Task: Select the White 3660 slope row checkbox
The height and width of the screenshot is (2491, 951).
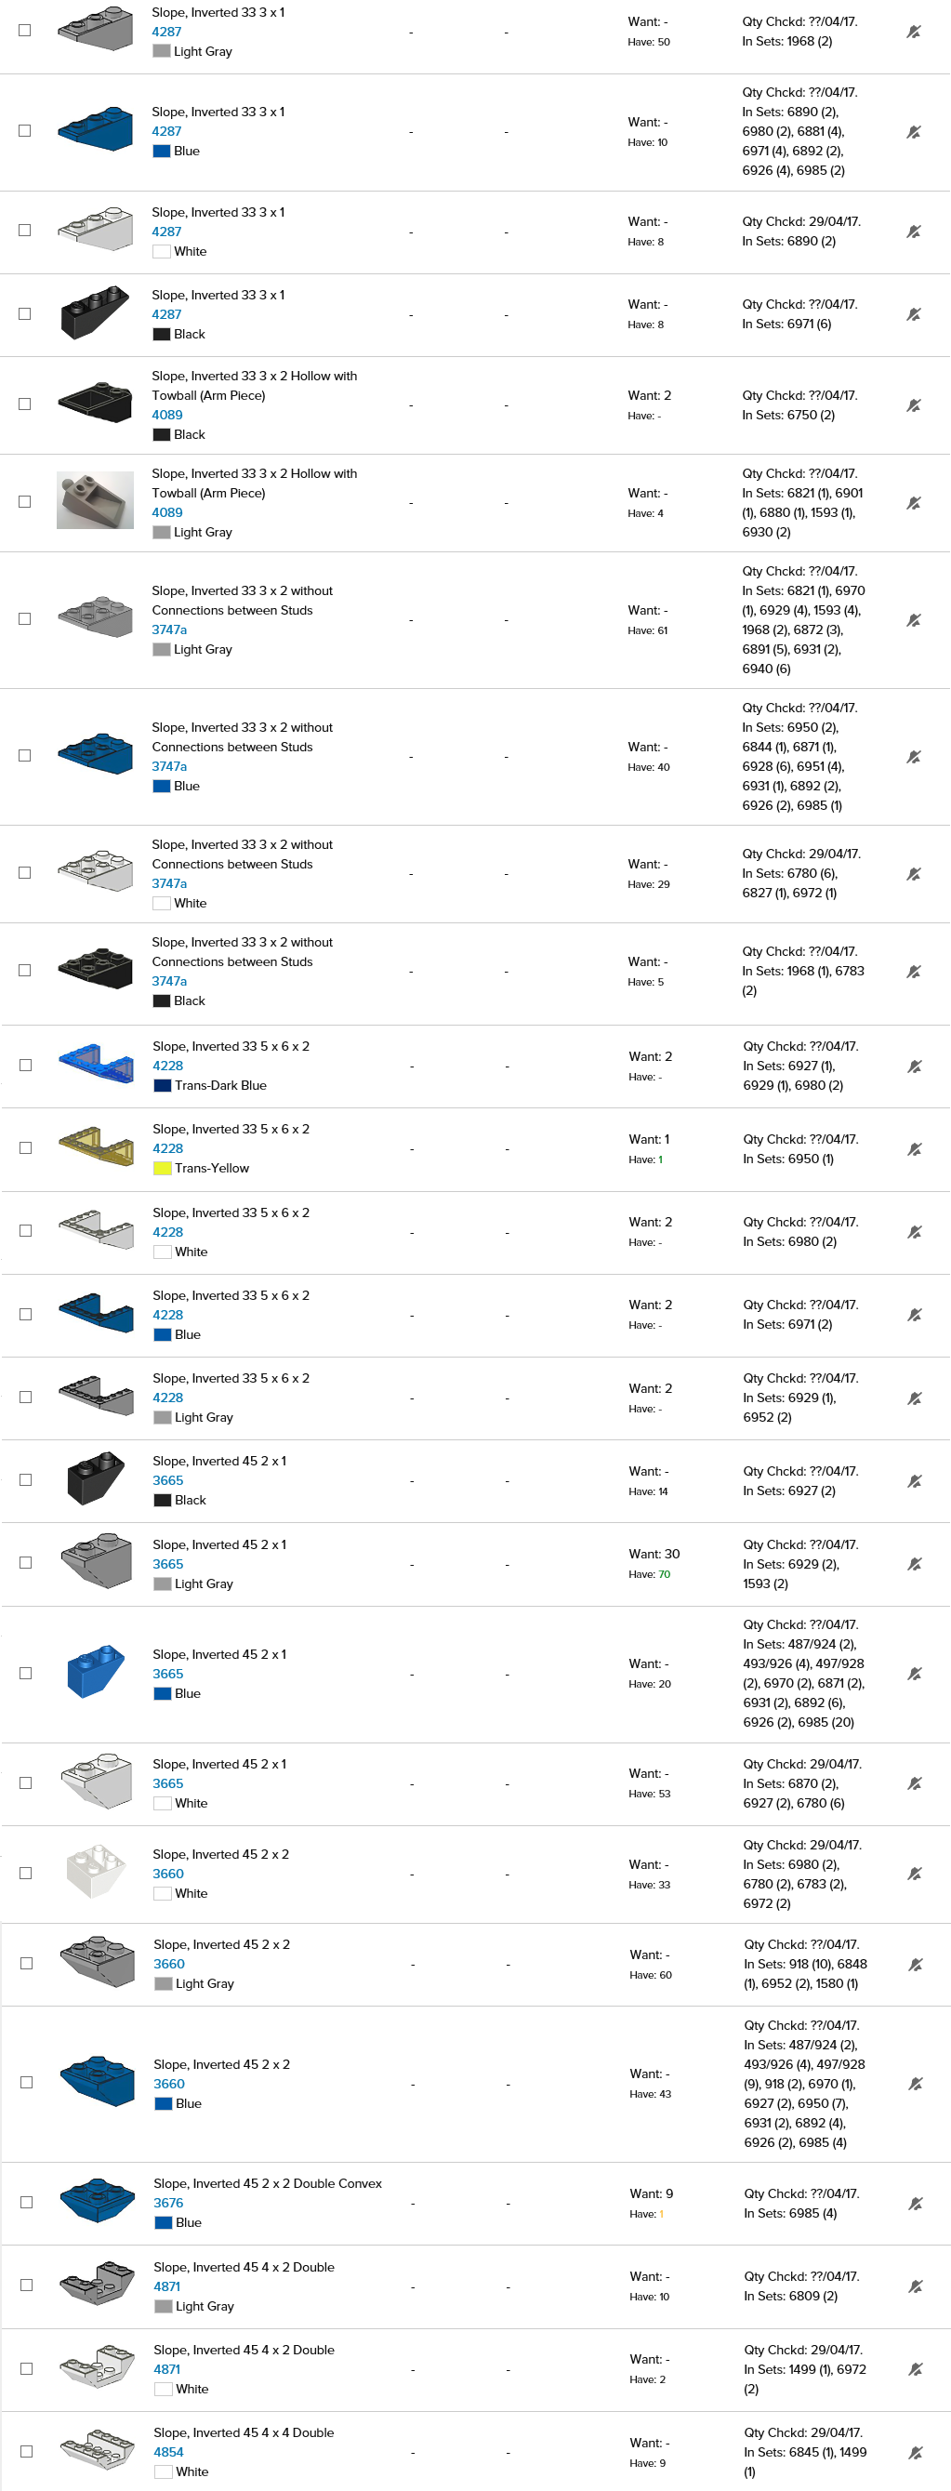Action: (26, 1873)
